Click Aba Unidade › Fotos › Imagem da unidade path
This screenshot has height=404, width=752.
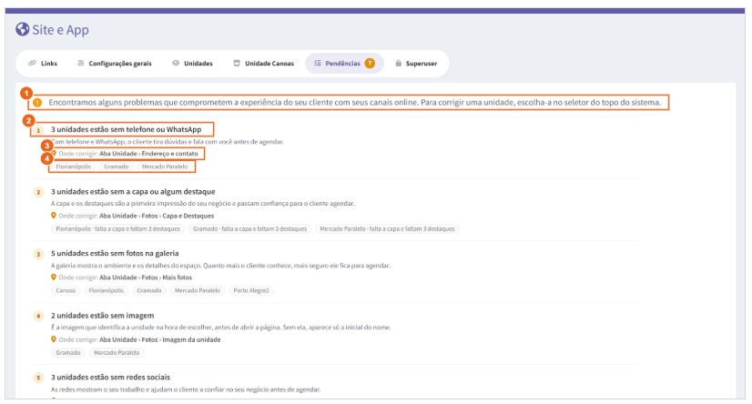[160, 339]
